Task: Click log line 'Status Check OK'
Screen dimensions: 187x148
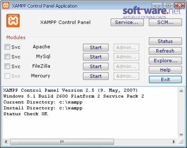Action: [x=25, y=114]
